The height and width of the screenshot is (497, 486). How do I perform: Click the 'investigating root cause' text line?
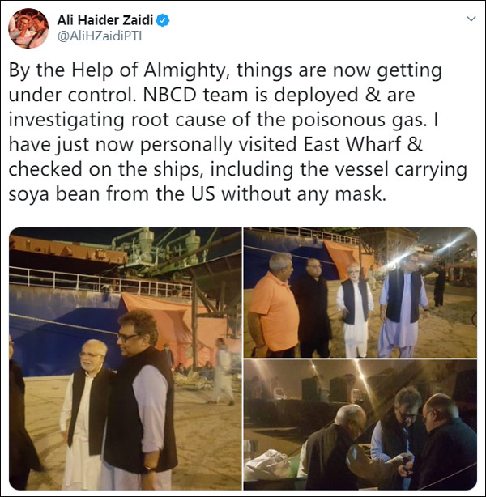(224, 120)
